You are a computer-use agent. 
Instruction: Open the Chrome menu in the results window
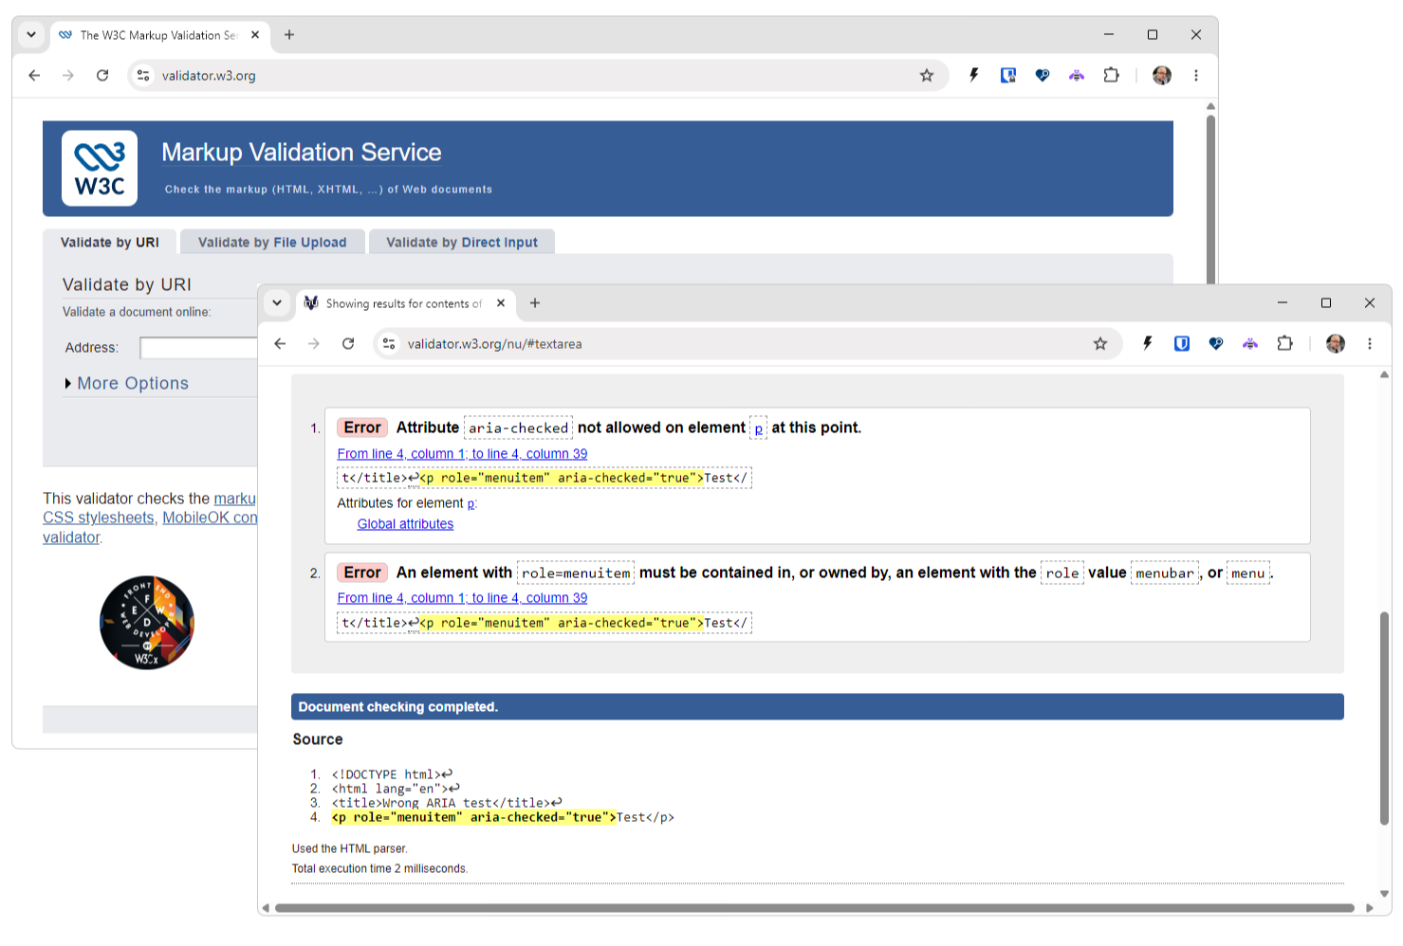1370,344
